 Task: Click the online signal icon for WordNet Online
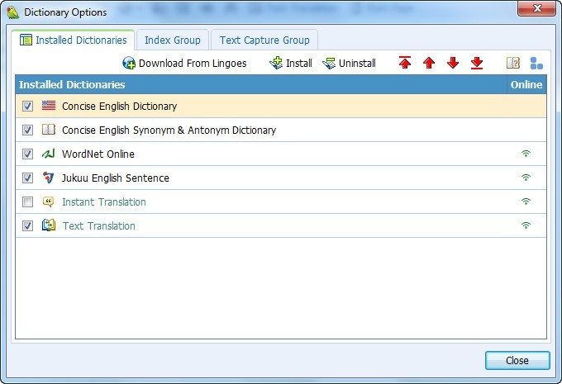526,154
